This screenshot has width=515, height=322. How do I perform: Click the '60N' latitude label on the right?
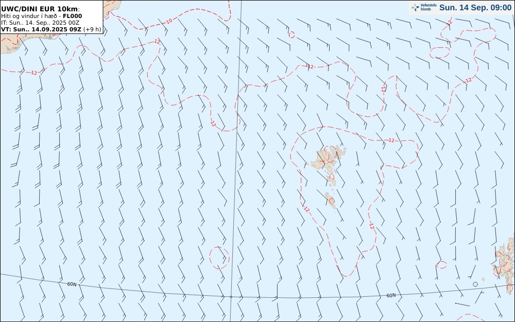[391, 295]
